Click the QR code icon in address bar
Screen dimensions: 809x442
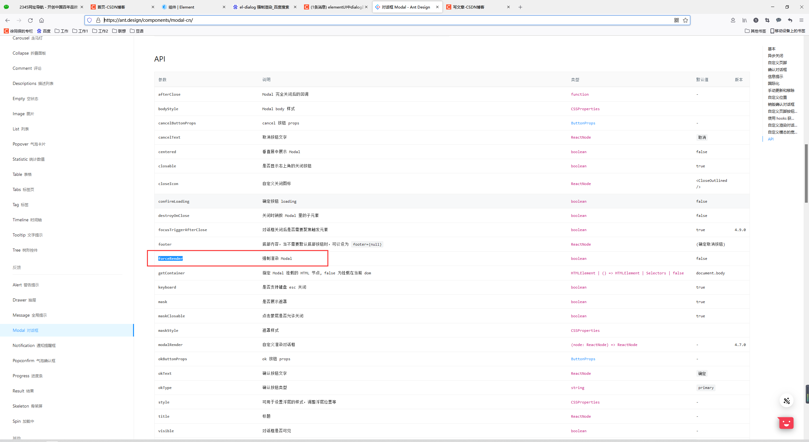(x=676, y=20)
